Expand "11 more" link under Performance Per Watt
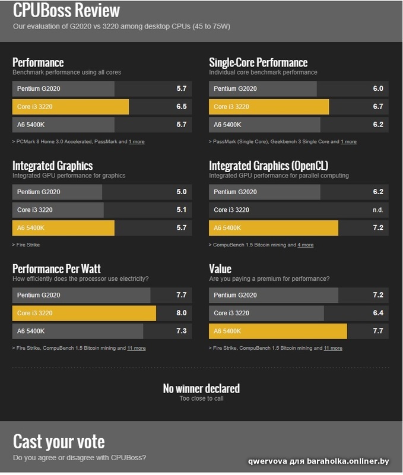403x475 pixels. tap(137, 348)
